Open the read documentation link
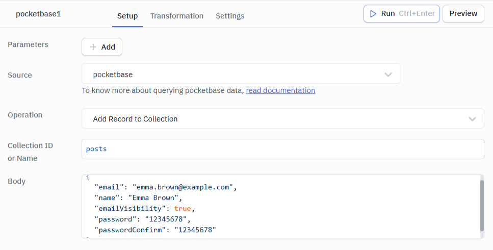 tap(280, 90)
